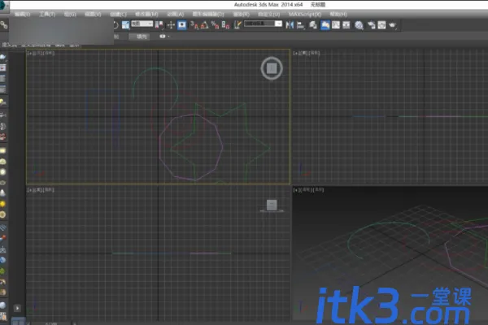Open the 渲染(R) menu
Image resolution: width=488 pixels, height=325 pixels.
pos(242,15)
